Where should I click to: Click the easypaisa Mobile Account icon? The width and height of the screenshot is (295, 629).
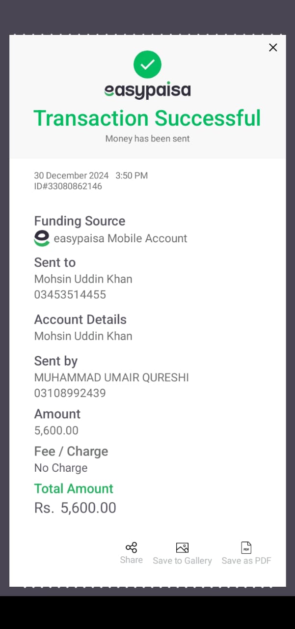click(42, 238)
